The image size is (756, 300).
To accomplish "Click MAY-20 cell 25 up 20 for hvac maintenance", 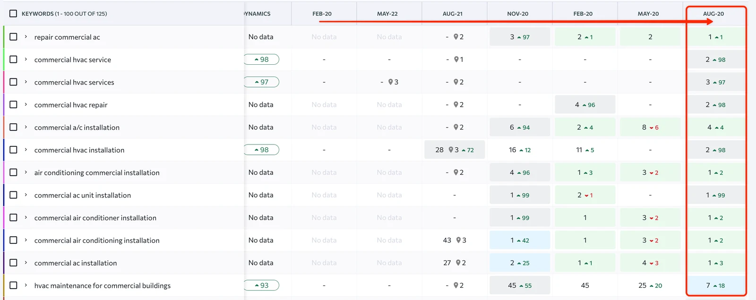I will [650, 285].
